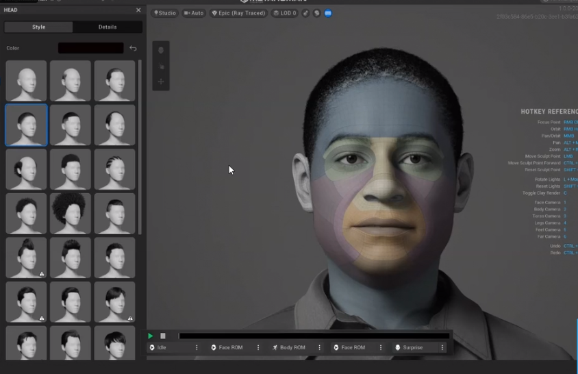
Task: Play the Body ROM animation
Action: click(x=292, y=347)
